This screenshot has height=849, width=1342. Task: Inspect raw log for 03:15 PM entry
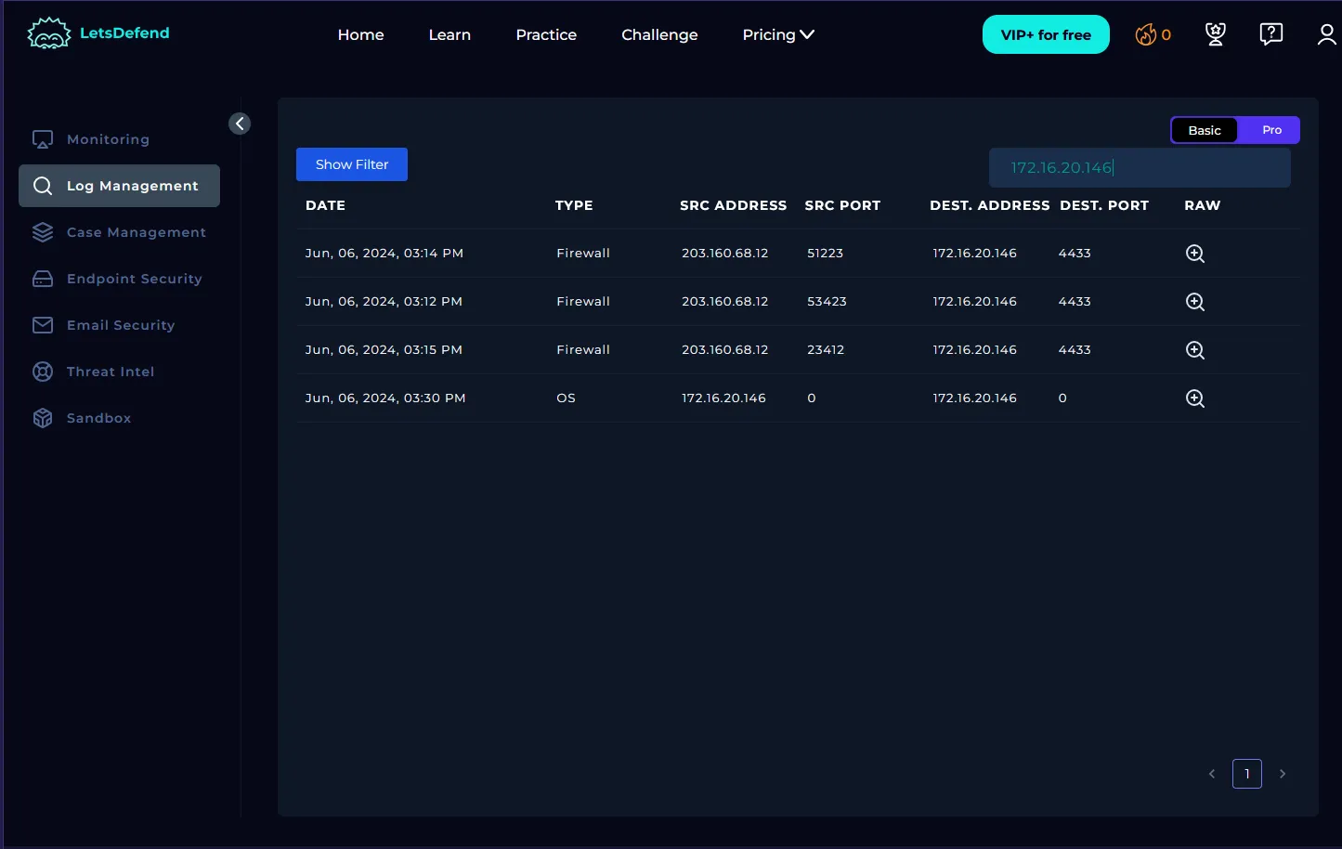click(1195, 350)
